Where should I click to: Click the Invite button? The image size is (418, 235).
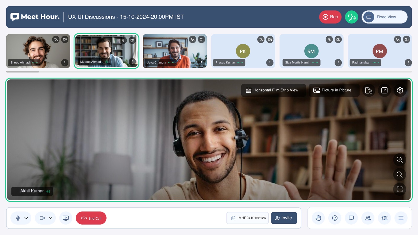click(x=284, y=218)
